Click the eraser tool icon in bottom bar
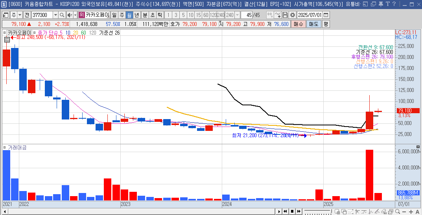 (384, 211)
